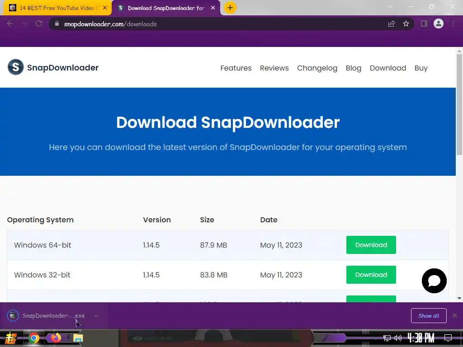Click Show all downloads button
The image size is (463, 347).
tap(429, 316)
